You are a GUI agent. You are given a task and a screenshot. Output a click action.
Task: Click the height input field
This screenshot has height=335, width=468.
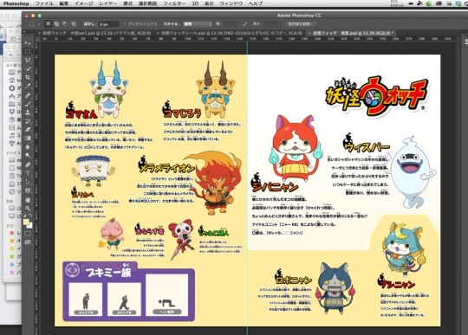(x=270, y=24)
